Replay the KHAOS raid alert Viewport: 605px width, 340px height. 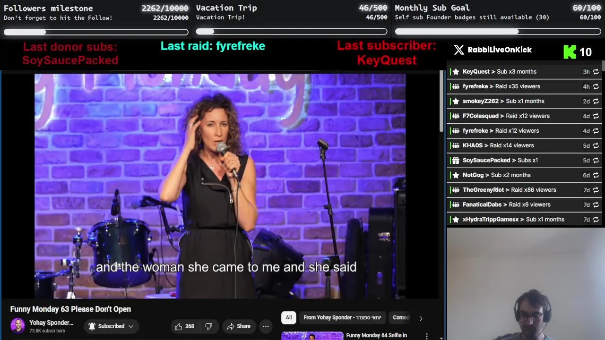(596, 145)
